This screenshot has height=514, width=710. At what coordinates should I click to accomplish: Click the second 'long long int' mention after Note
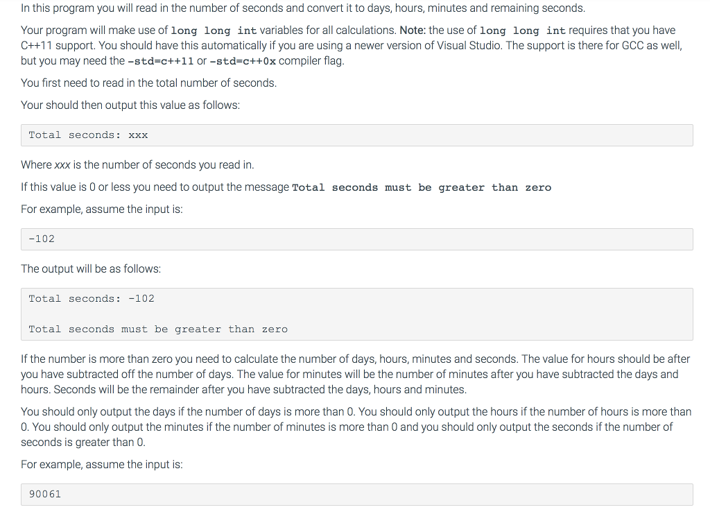[x=523, y=31]
